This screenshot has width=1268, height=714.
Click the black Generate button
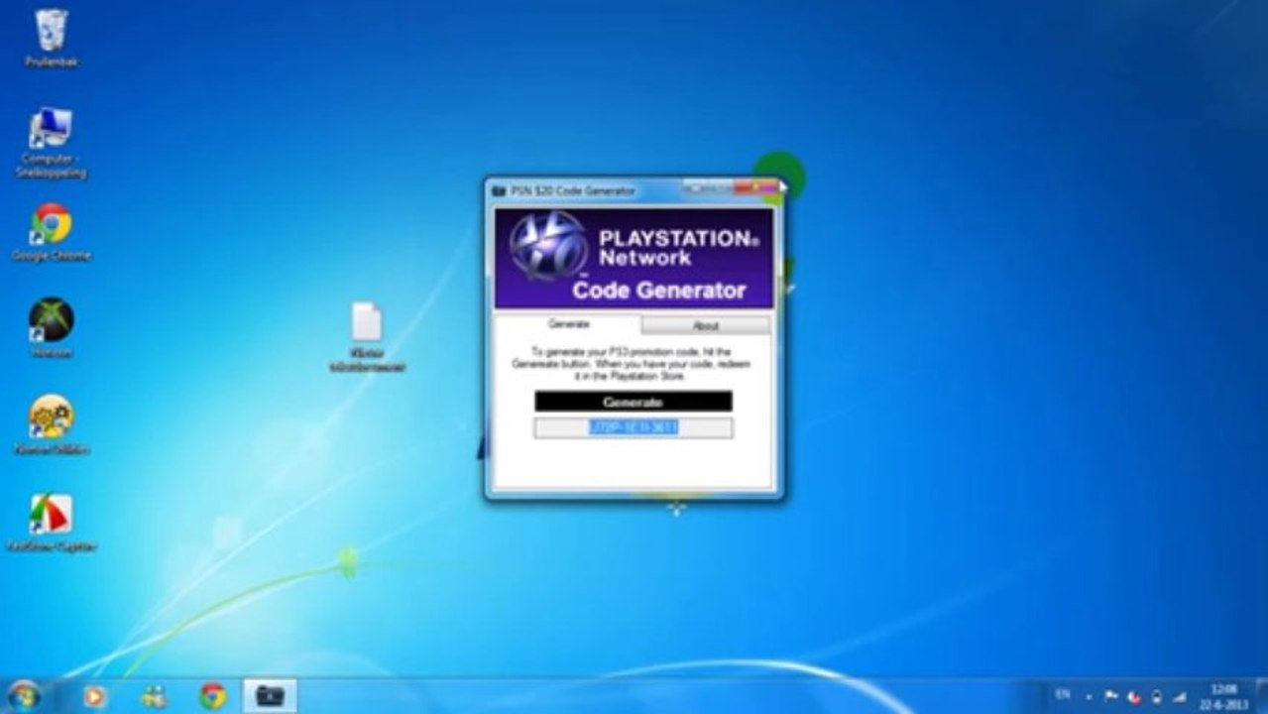click(634, 402)
